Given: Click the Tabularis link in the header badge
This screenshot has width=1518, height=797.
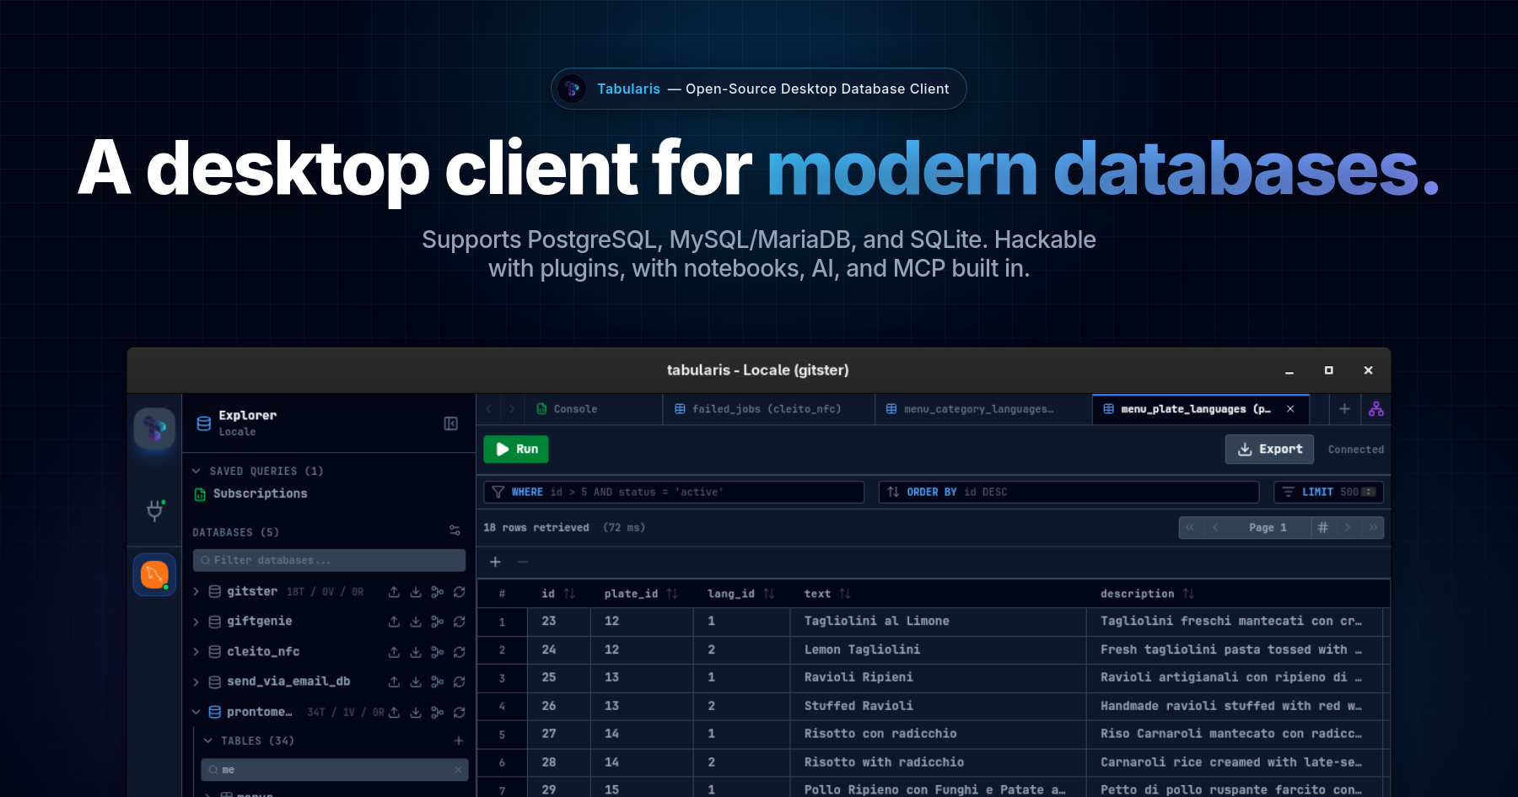Looking at the screenshot, I should pyautogui.click(x=628, y=89).
